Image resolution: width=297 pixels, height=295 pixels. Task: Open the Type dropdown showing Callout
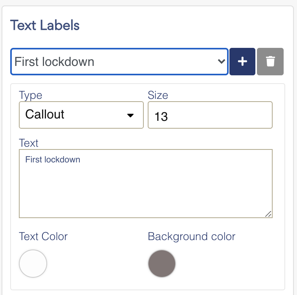81,115
